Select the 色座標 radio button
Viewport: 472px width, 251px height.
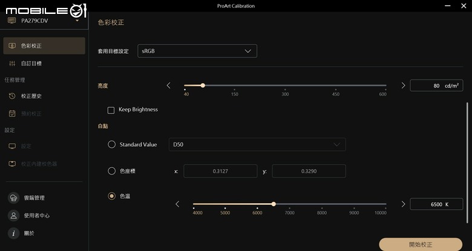[x=112, y=171]
